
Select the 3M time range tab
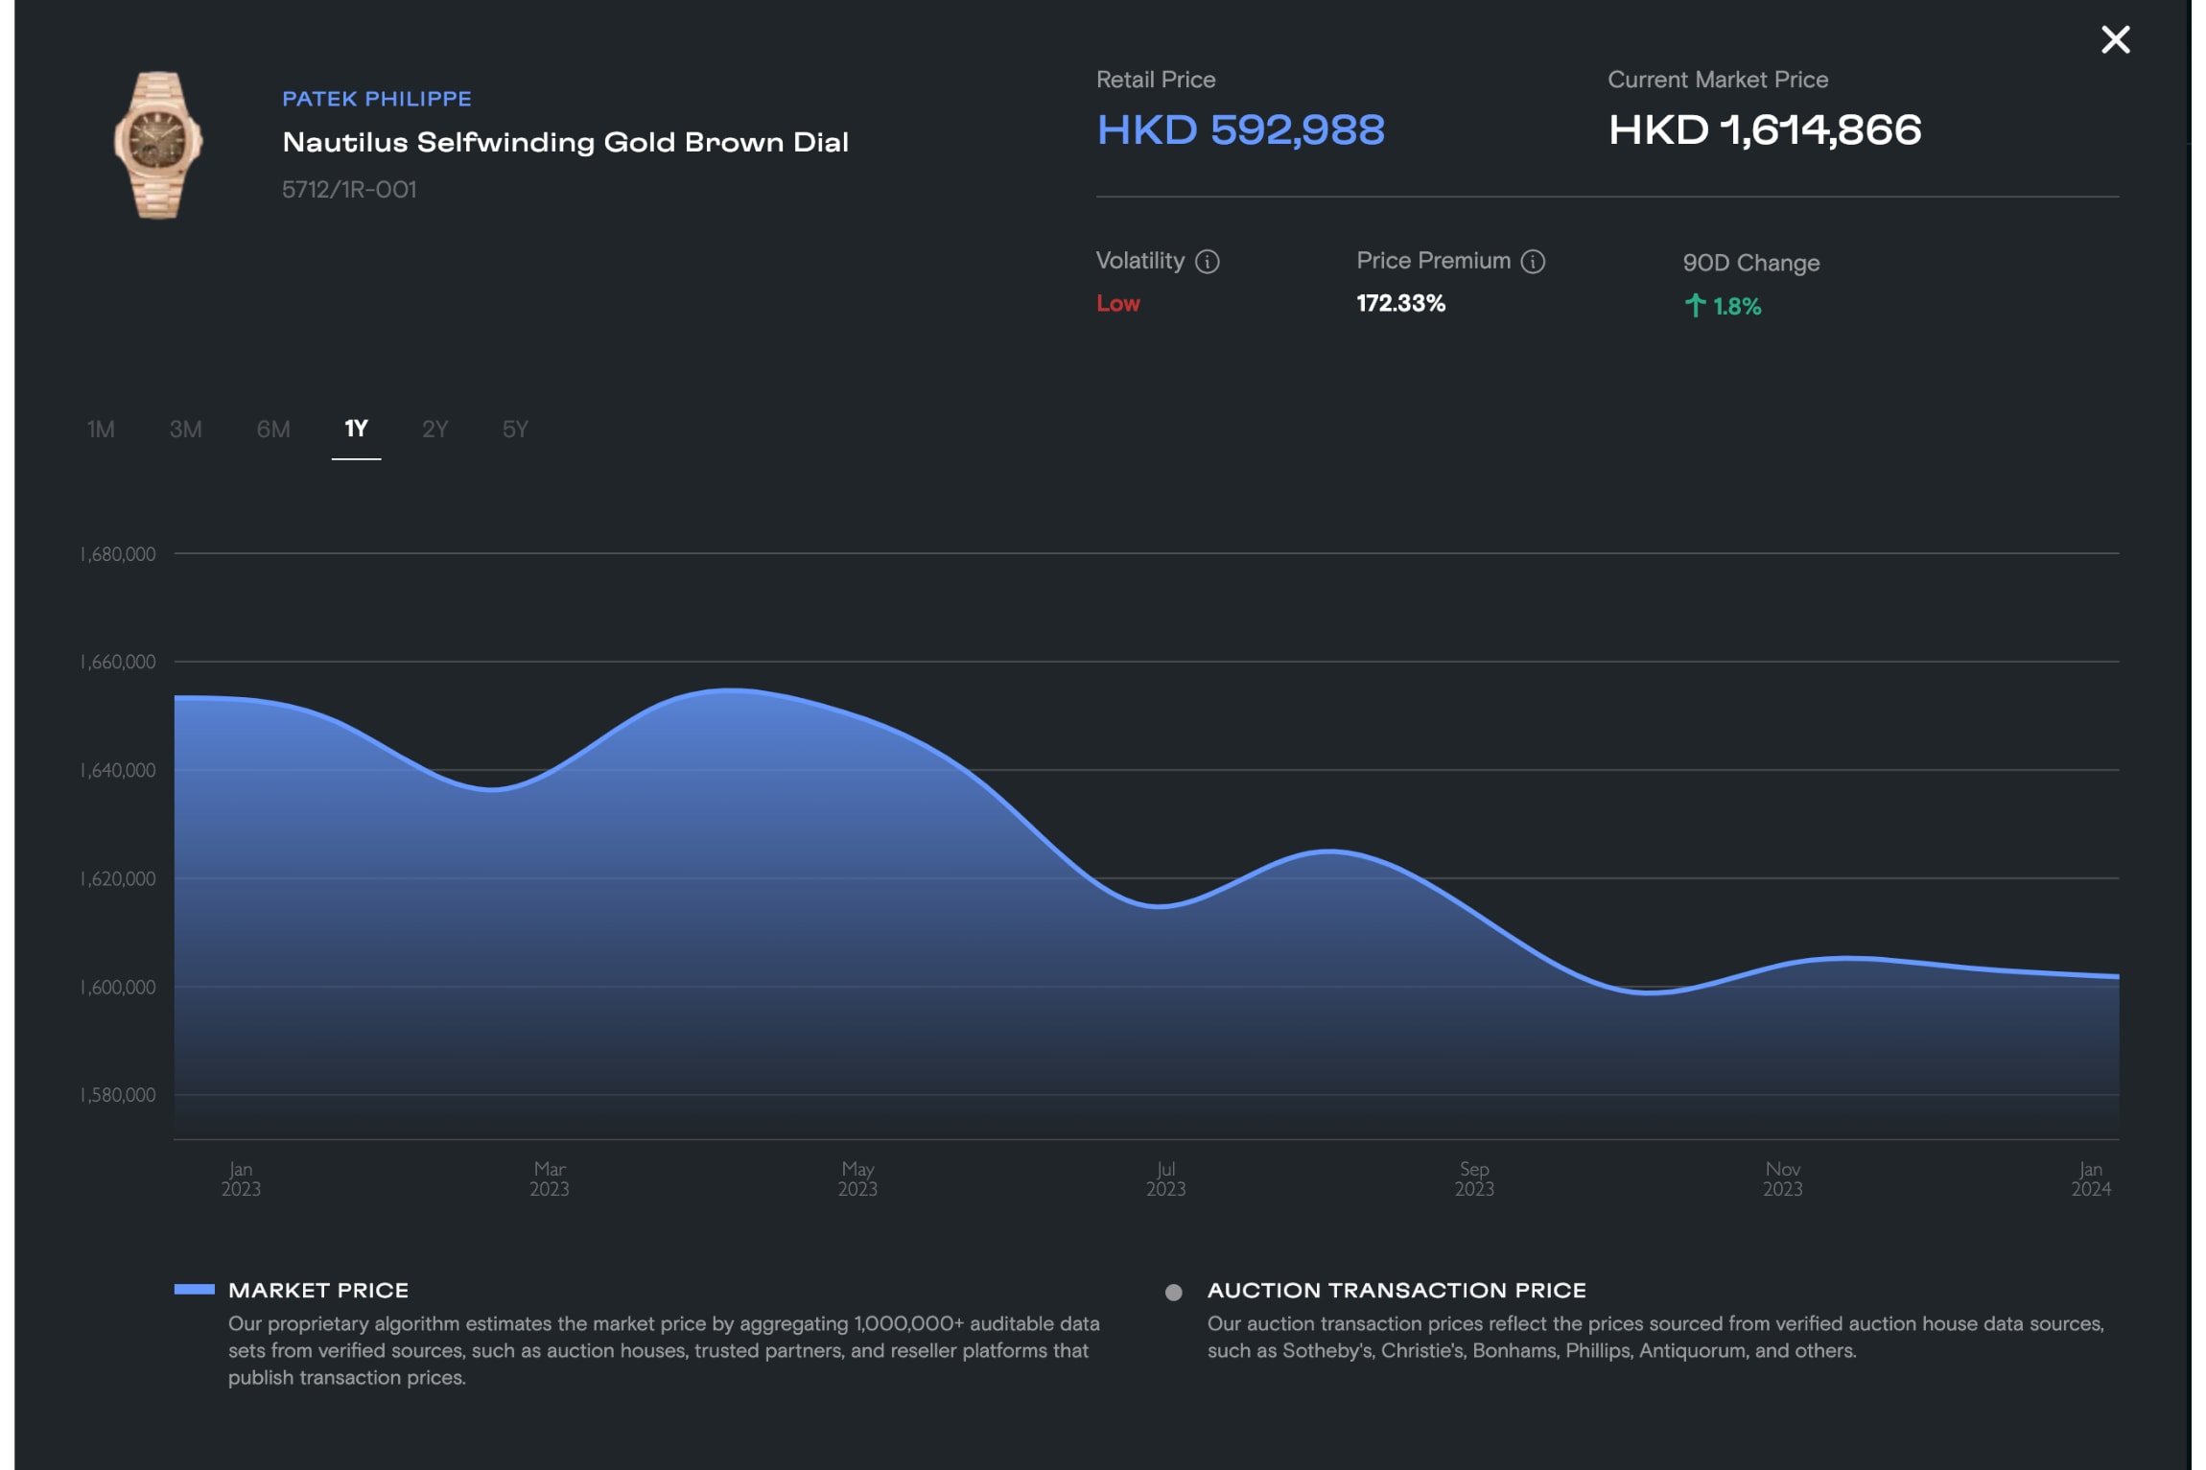click(x=185, y=429)
